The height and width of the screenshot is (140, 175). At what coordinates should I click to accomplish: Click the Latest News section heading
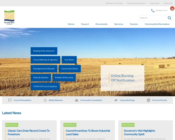point(12,113)
